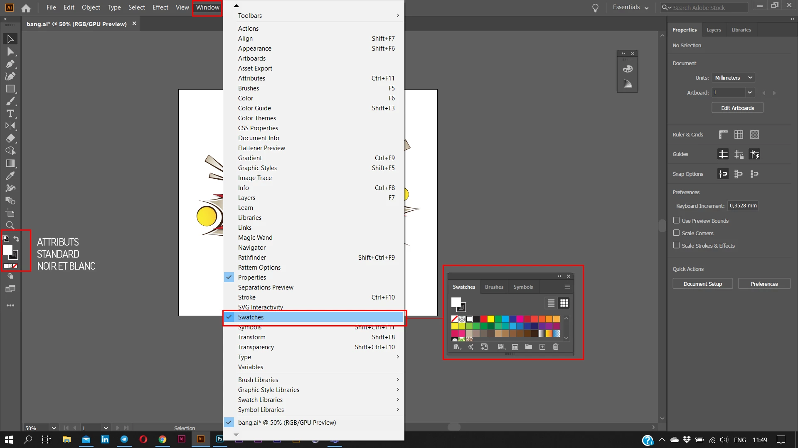Image resolution: width=798 pixels, height=448 pixels.
Task: Click trash icon in Swatches panel
Action: click(x=556, y=347)
